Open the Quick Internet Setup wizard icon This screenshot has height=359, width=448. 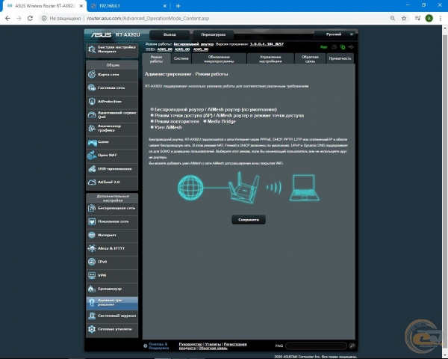(x=92, y=49)
